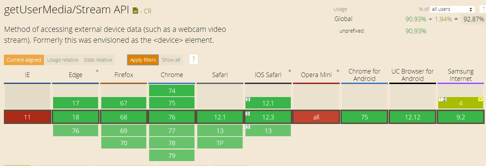Select the Safari TP cell

point(220,143)
